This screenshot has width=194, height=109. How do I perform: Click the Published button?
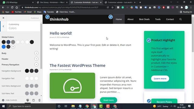pos(35,18)
